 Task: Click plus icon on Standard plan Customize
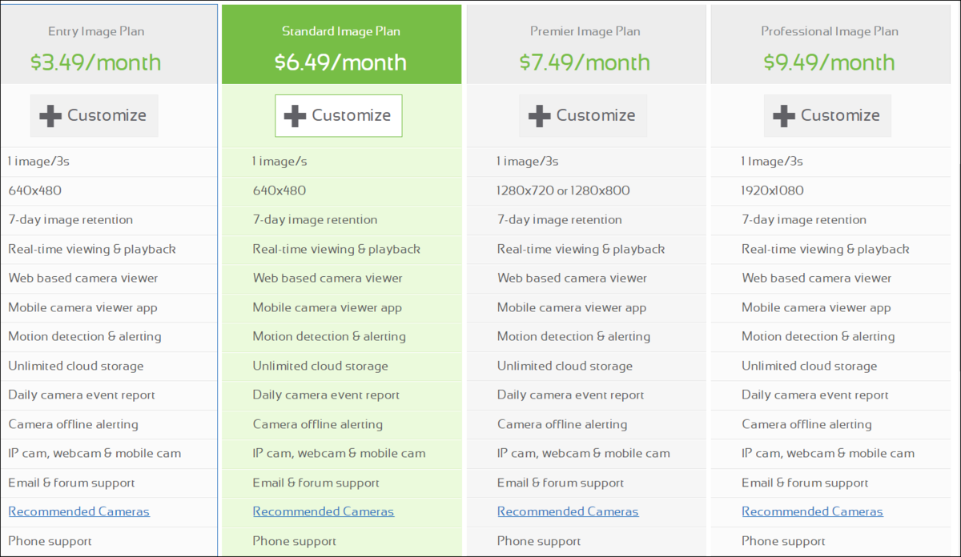[x=295, y=116]
